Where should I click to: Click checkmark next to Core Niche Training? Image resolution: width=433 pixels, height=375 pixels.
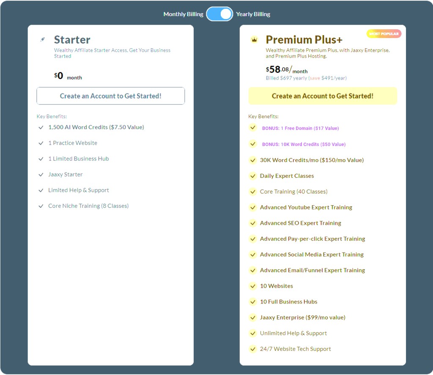tap(41, 206)
